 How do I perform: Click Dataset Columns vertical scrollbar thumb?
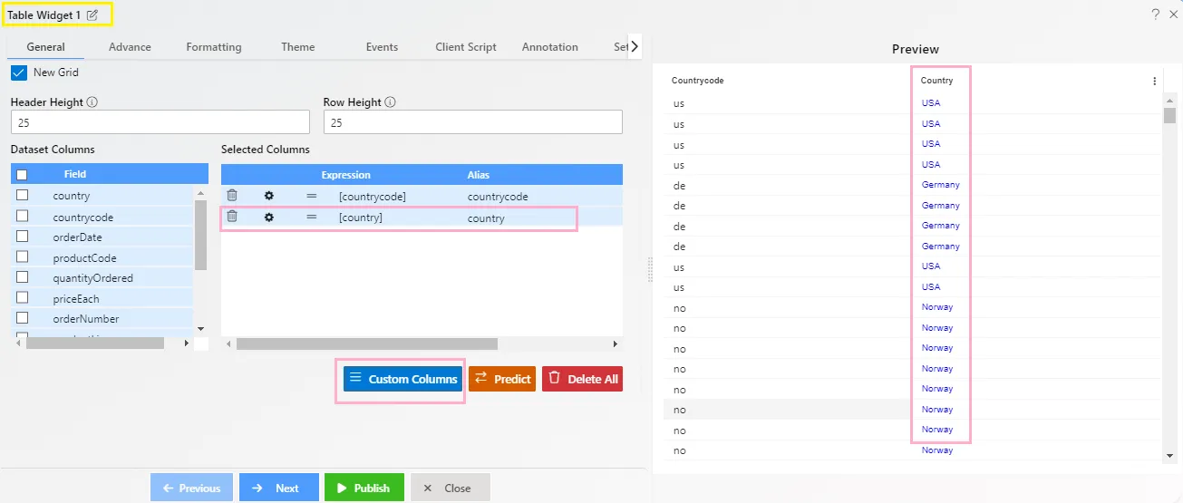tap(201, 235)
